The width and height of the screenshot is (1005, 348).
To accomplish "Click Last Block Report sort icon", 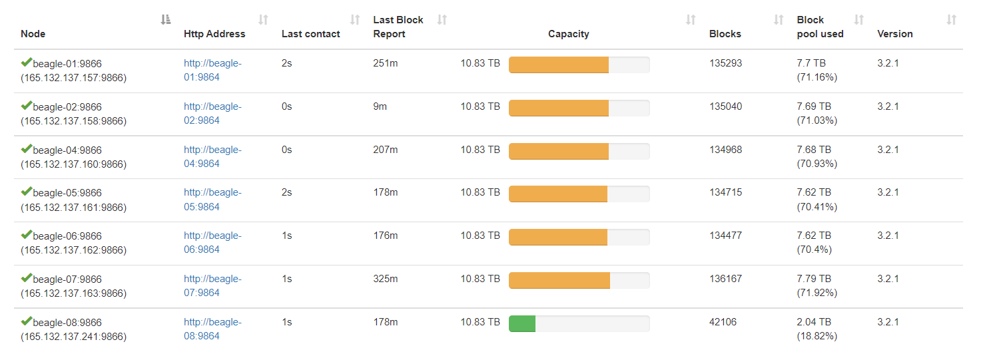I will [442, 20].
